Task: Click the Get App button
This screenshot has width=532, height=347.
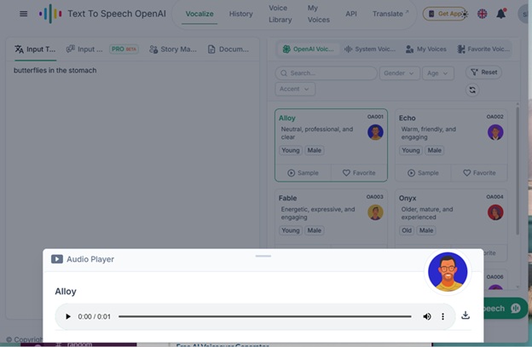Action: point(443,14)
